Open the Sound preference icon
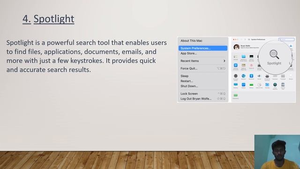This screenshot has height=169, width=300. click(x=259, y=76)
